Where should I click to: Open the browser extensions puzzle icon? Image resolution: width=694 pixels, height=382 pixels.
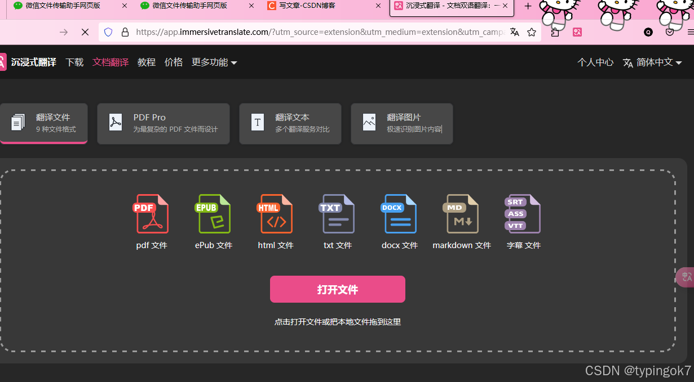(x=555, y=32)
